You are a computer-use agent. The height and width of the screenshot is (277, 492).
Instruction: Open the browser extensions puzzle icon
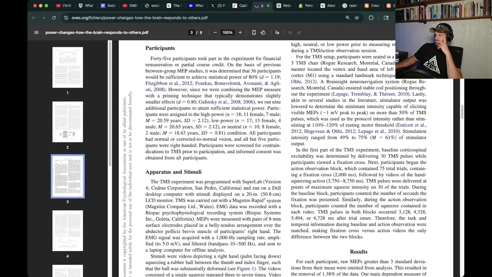(x=371, y=18)
